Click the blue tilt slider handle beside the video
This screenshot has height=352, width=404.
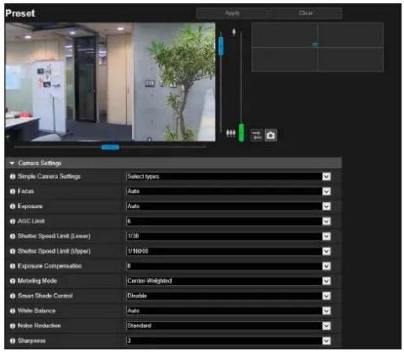pyautogui.click(x=221, y=46)
